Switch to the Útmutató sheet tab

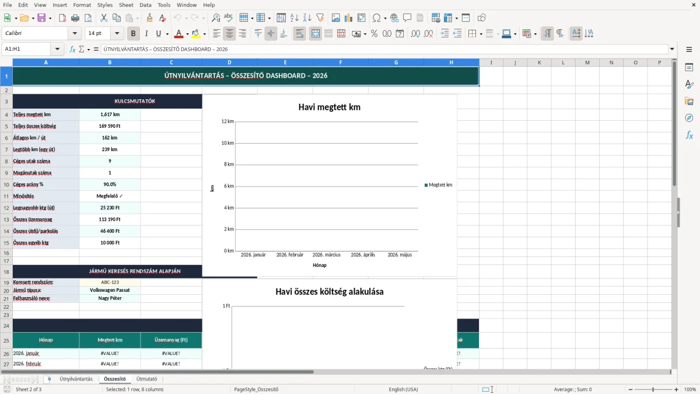click(146, 379)
